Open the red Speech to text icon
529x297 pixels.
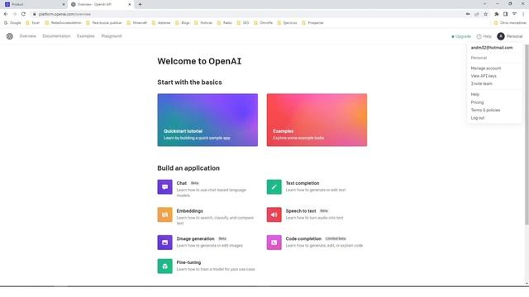[274, 214]
